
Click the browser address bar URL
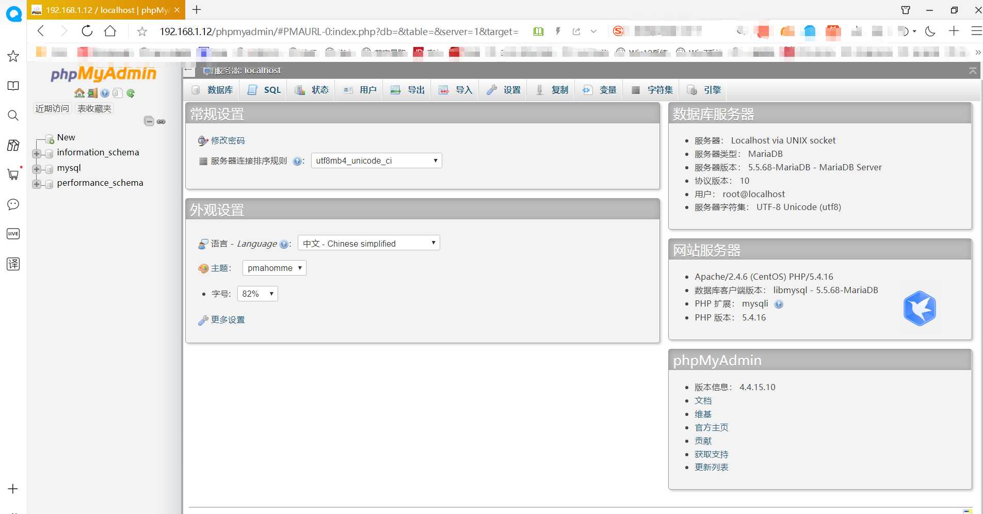pos(339,31)
